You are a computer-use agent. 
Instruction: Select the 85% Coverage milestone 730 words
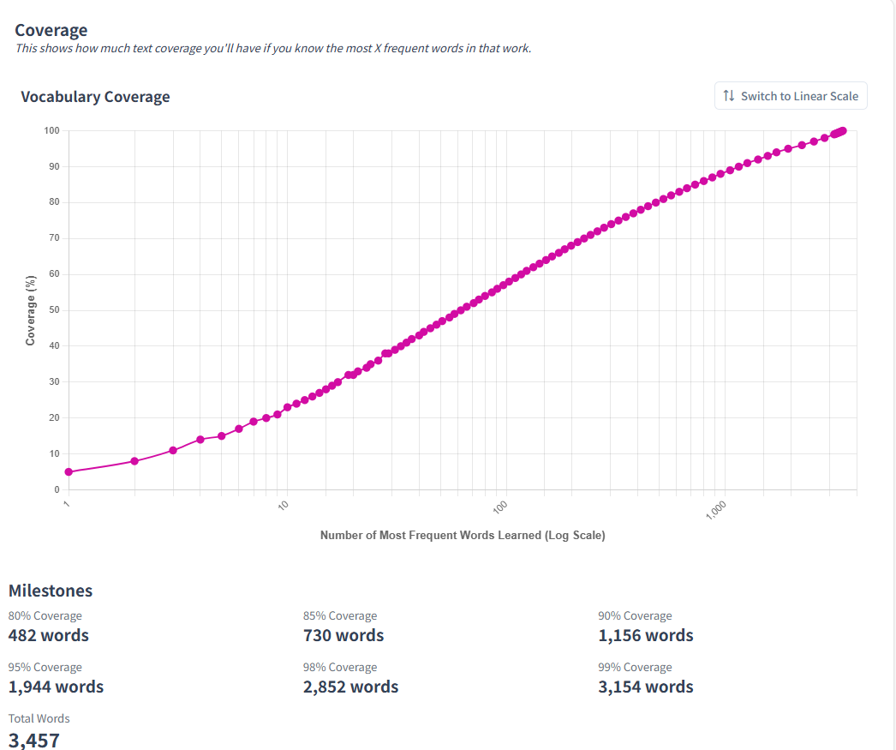tap(343, 635)
